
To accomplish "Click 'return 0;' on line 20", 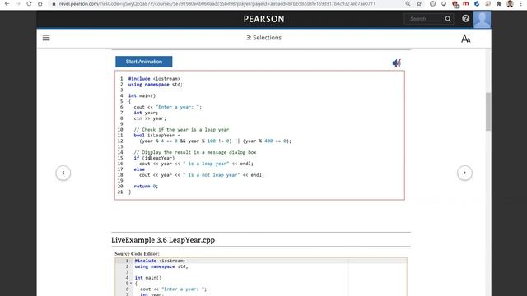I will coord(146,187).
